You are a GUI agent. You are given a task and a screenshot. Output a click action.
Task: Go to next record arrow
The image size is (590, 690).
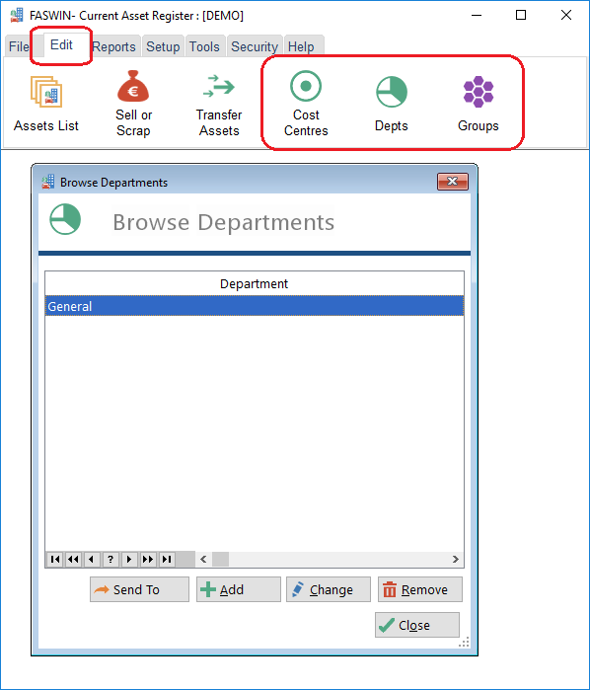pos(129,560)
